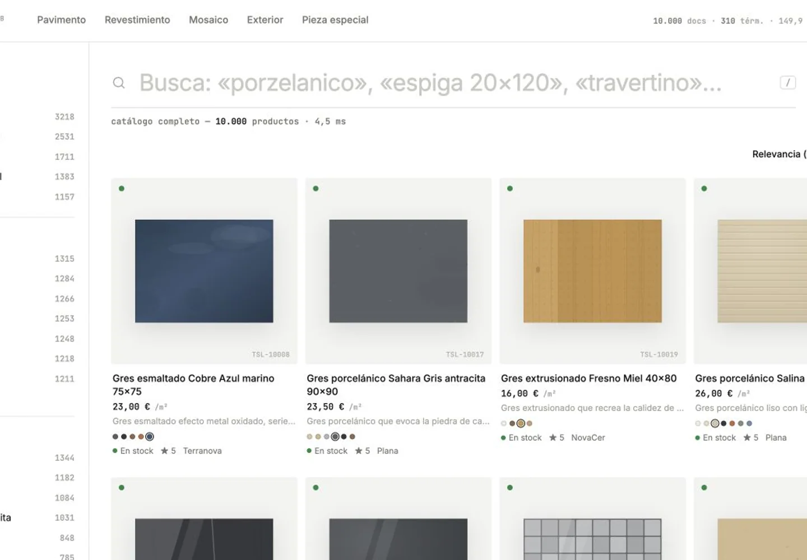807x560 pixels.
Task: Click the green status dot on the Cobre Azul marino image
Action: pyautogui.click(x=122, y=189)
